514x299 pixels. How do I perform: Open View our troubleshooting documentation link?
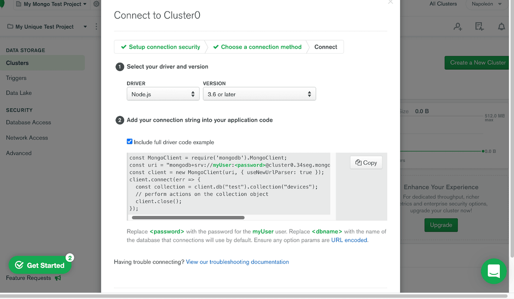(237, 262)
